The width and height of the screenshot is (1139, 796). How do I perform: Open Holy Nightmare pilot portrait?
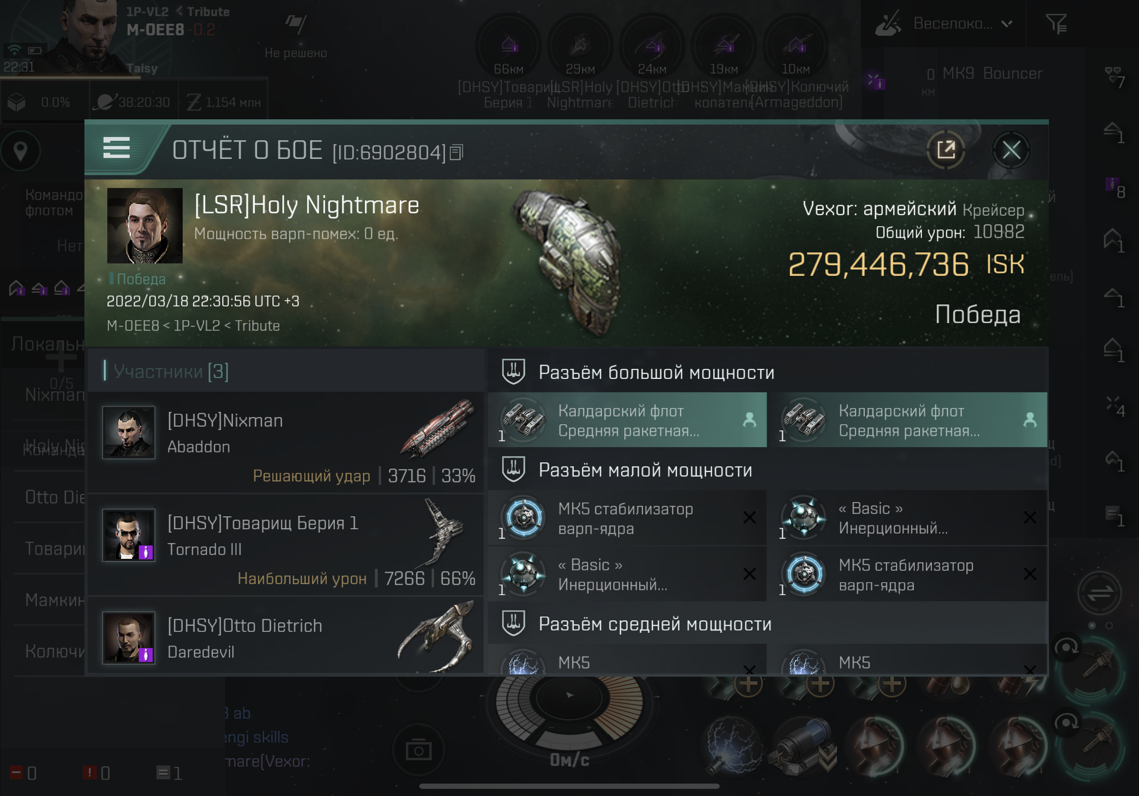click(145, 225)
